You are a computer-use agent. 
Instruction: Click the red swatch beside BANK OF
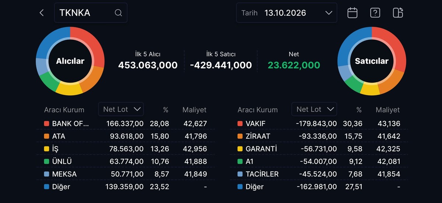46,124
